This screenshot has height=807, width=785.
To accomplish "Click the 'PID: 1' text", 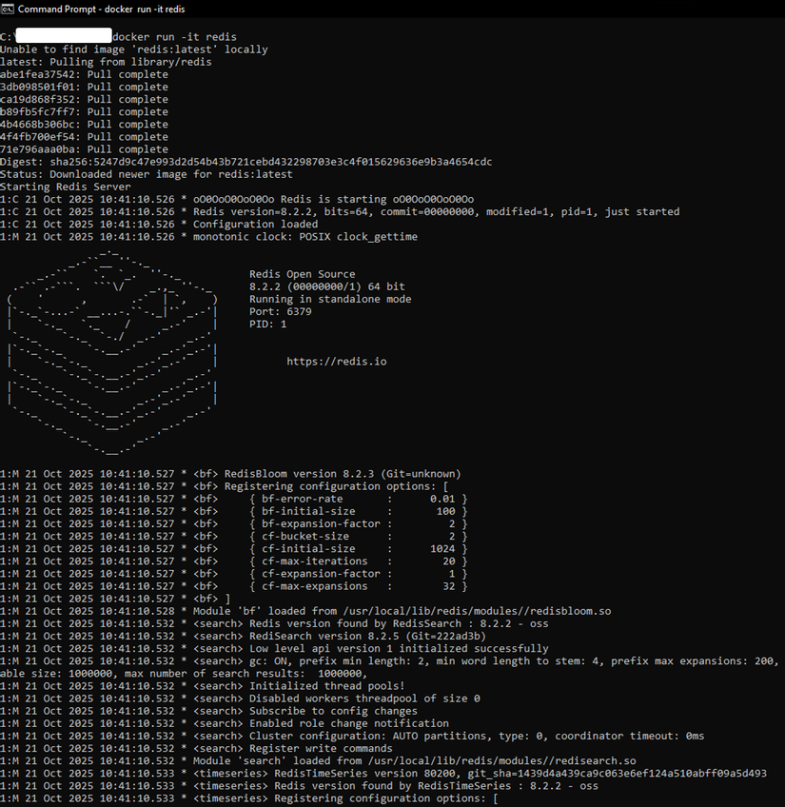I will click(x=267, y=324).
